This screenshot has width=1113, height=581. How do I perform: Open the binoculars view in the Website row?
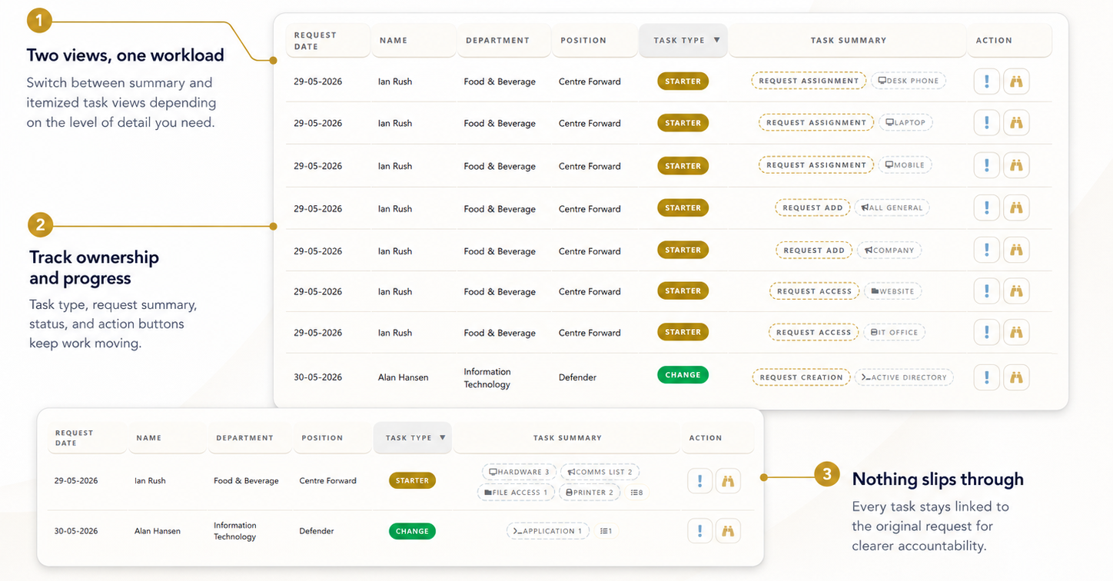(x=1016, y=291)
